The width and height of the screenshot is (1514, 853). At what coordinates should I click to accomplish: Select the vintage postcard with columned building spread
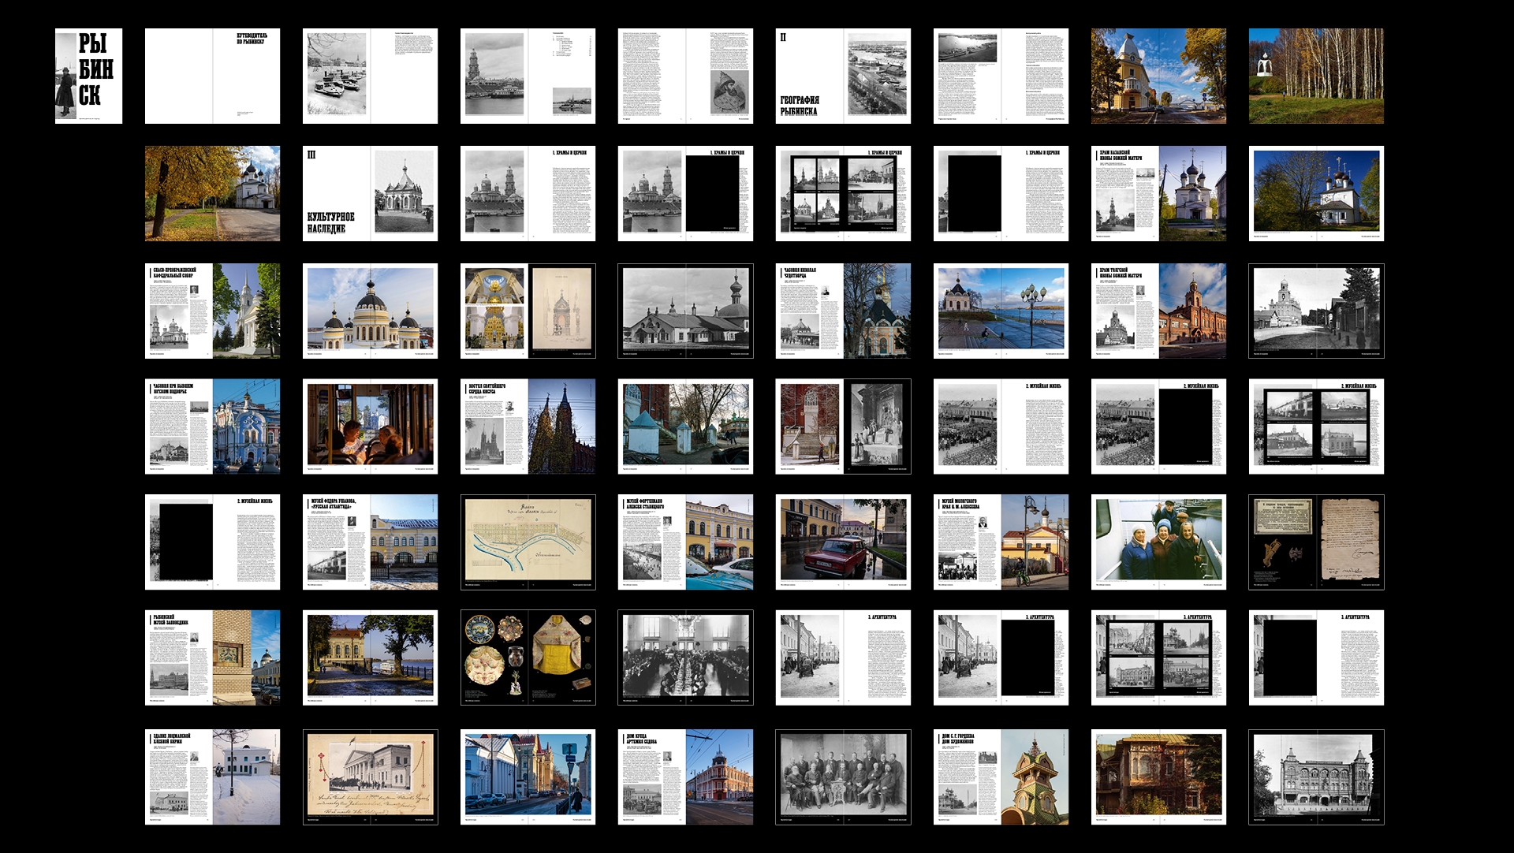coord(370,777)
